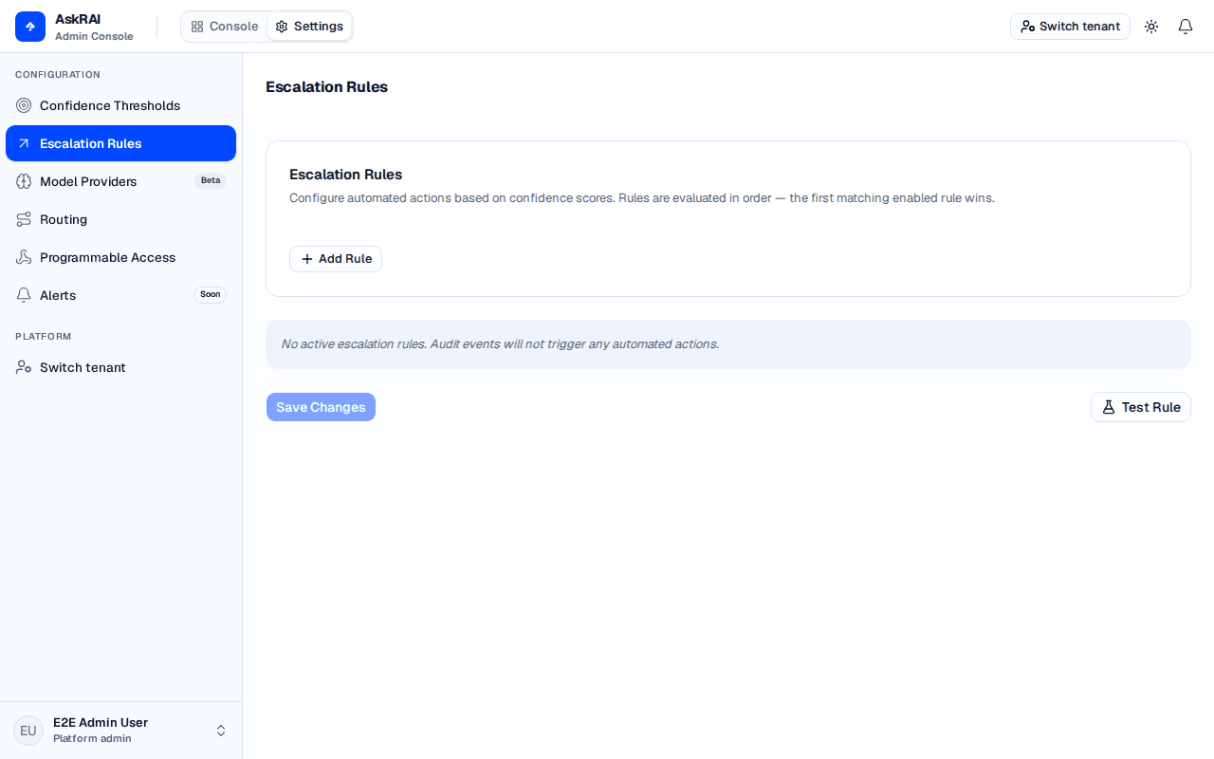The height and width of the screenshot is (759, 1214).
Task: Click Save Changes button
Action: (x=321, y=407)
